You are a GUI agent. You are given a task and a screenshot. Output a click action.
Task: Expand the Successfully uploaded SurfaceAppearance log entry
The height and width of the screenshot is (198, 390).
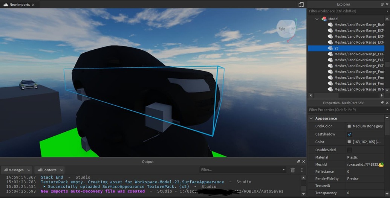coord(44,187)
